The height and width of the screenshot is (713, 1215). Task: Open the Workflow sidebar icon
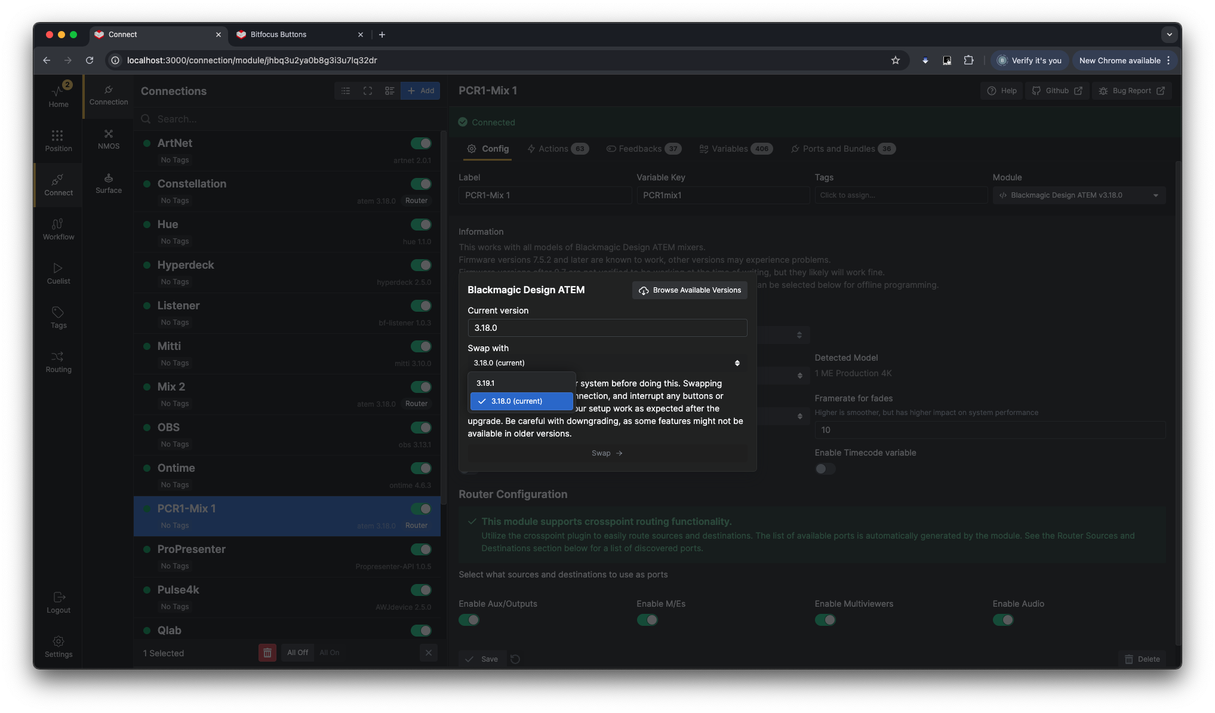click(x=59, y=229)
